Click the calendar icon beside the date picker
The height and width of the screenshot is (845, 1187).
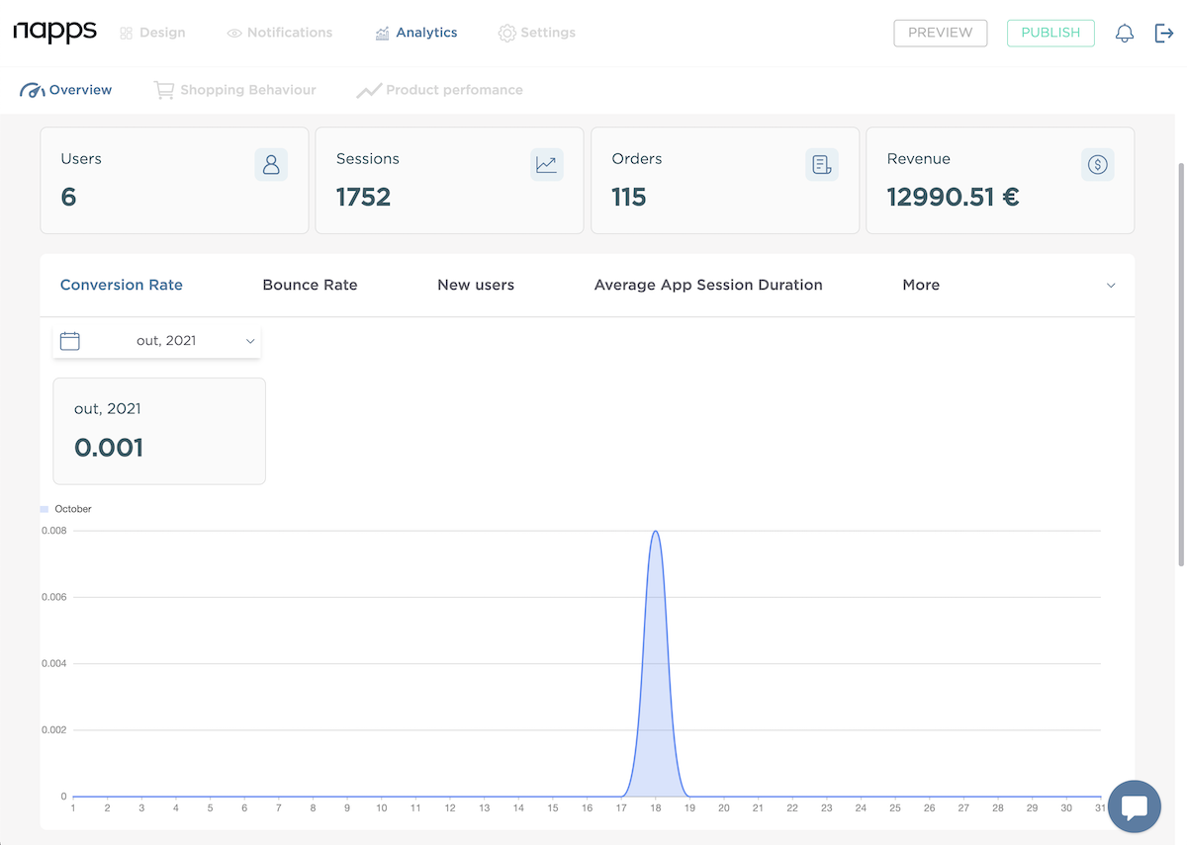tap(69, 339)
